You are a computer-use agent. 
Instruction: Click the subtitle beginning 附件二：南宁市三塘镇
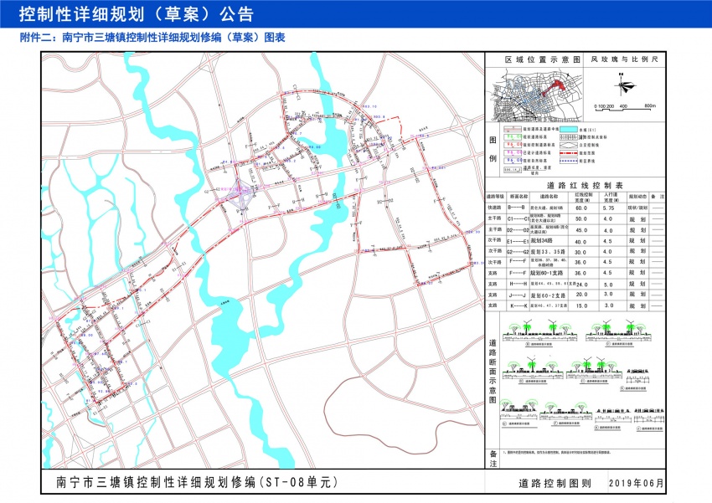click(x=152, y=38)
